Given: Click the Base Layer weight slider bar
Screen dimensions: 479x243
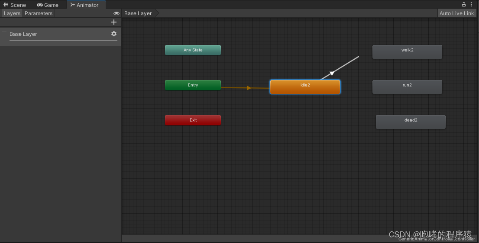Looking at the screenshot, I should 63,40.
